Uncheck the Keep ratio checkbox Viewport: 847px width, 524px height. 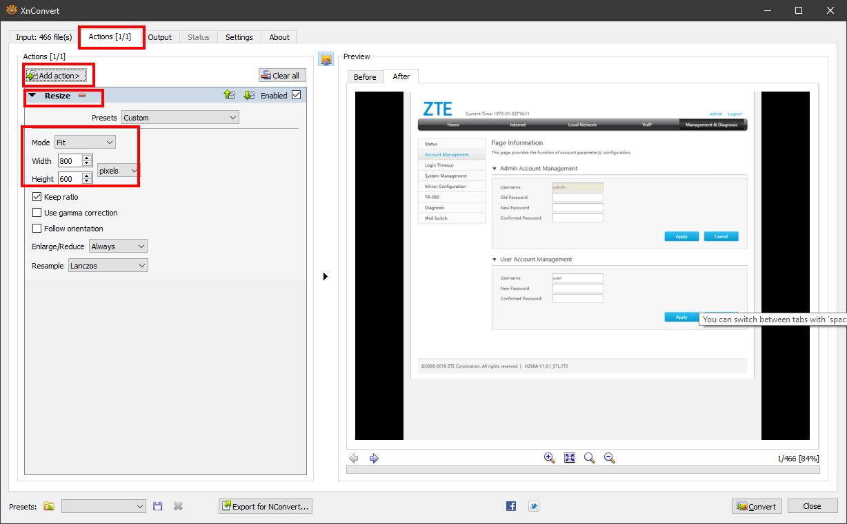(x=37, y=197)
